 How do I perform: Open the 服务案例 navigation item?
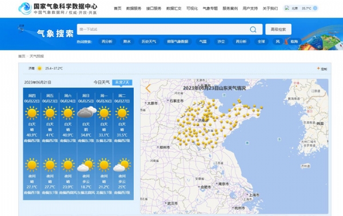(x=230, y=9)
